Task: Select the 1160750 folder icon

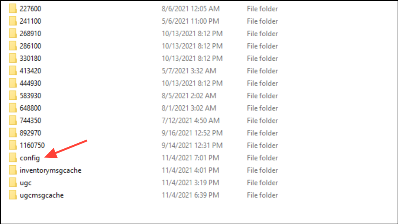Action: click(13, 145)
